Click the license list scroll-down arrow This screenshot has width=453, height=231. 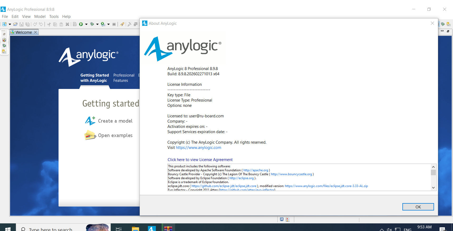tap(433, 188)
